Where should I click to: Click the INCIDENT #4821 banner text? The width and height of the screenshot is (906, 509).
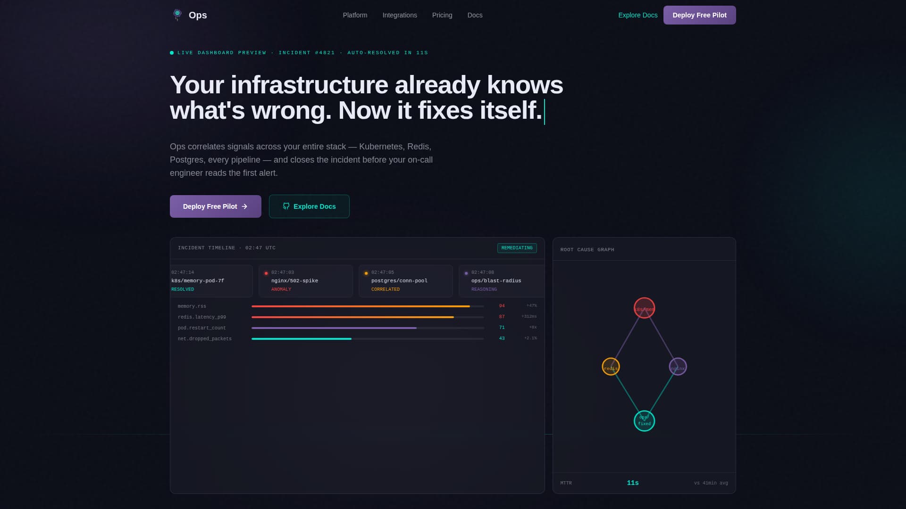click(x=307, y=53)
